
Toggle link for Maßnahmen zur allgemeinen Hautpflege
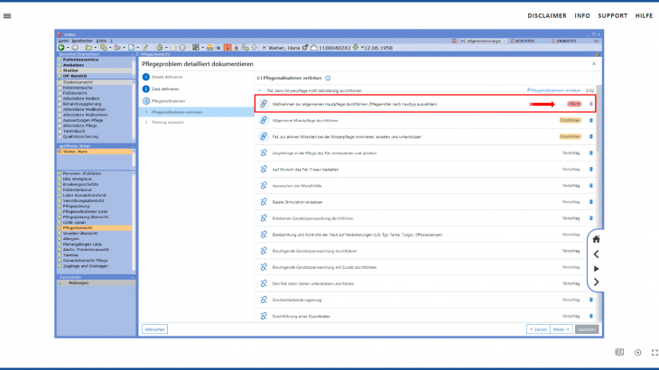tap(265, 104)
